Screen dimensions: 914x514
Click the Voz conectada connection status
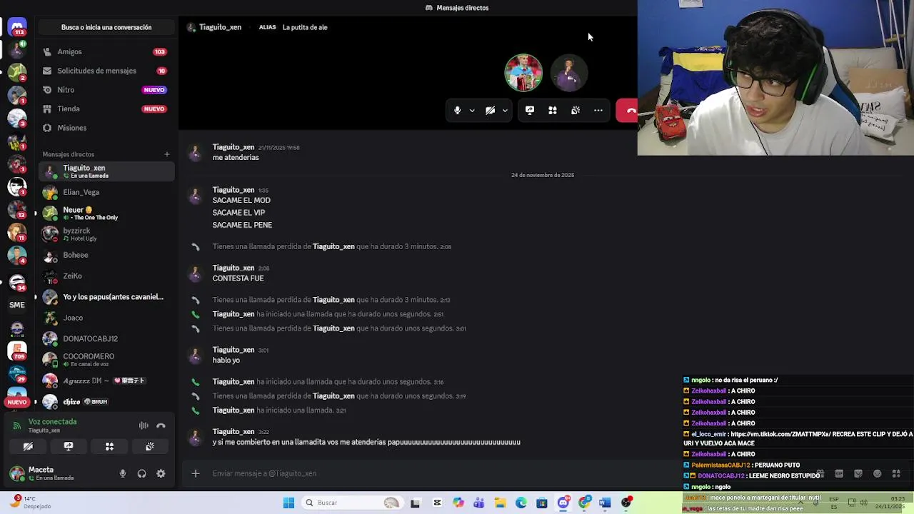pos(52,422)
